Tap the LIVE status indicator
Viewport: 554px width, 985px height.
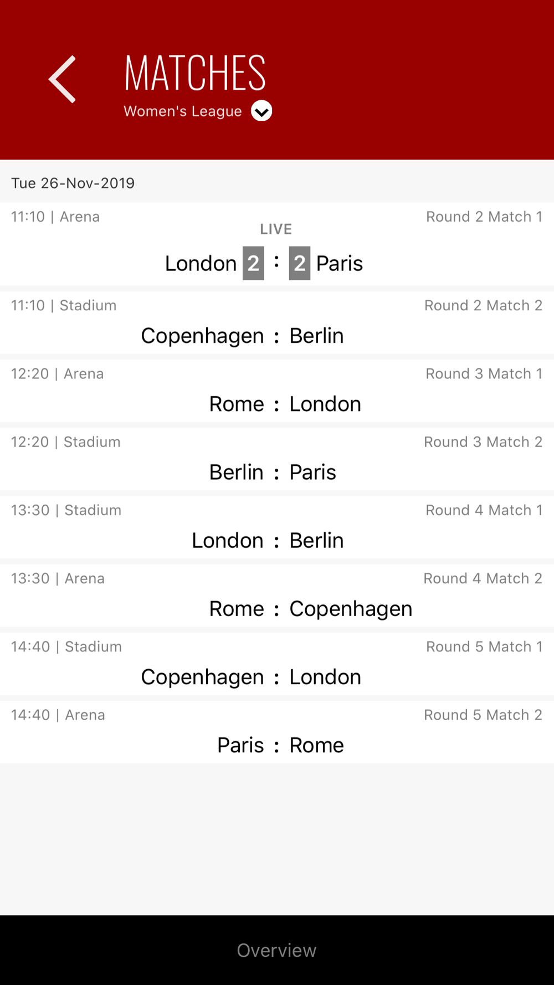pyautogui.click(x=276, y=229)
